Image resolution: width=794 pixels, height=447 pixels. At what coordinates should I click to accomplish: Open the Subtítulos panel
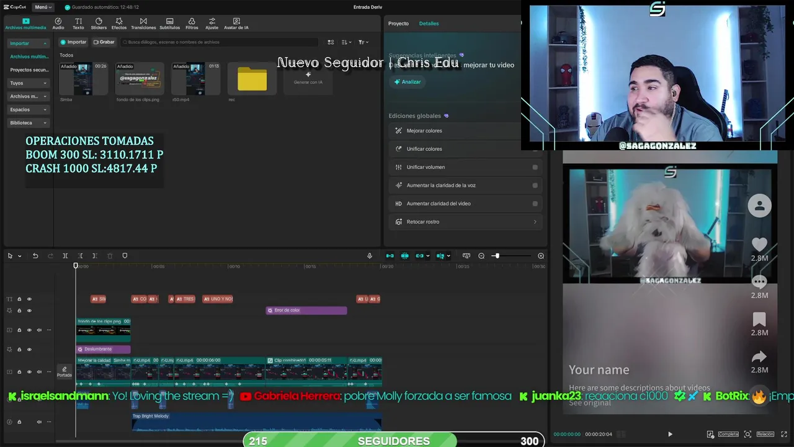169,24
